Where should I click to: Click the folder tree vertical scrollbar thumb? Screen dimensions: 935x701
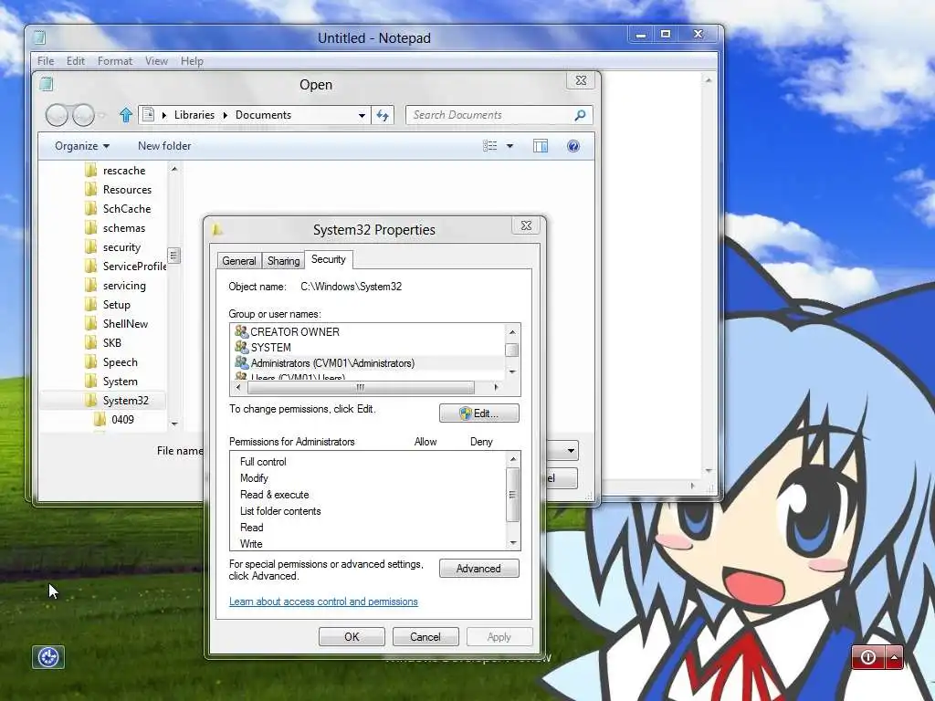173,256
